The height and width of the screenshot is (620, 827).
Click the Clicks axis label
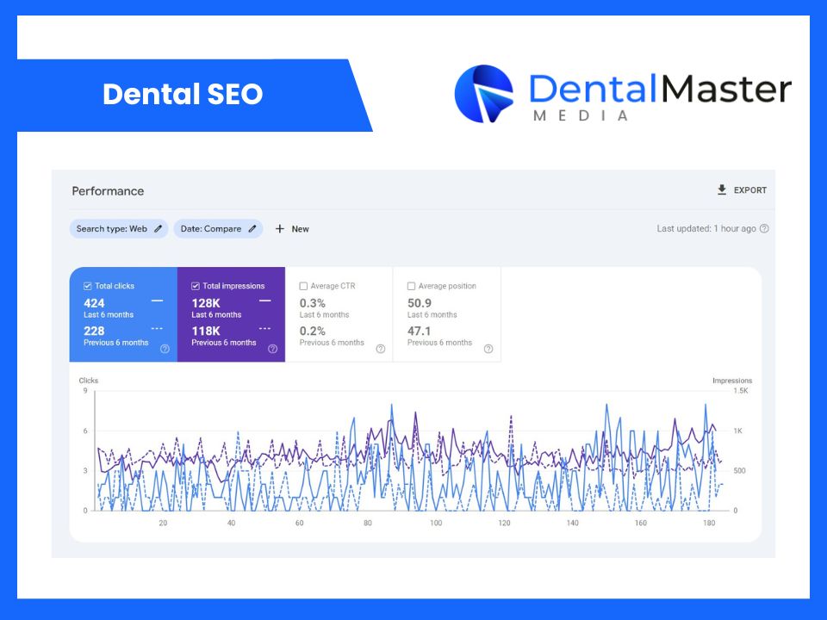pyautogui.click(x=89, y=380)
